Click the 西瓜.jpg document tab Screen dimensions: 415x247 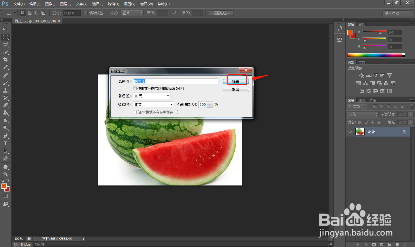(37, 21)
